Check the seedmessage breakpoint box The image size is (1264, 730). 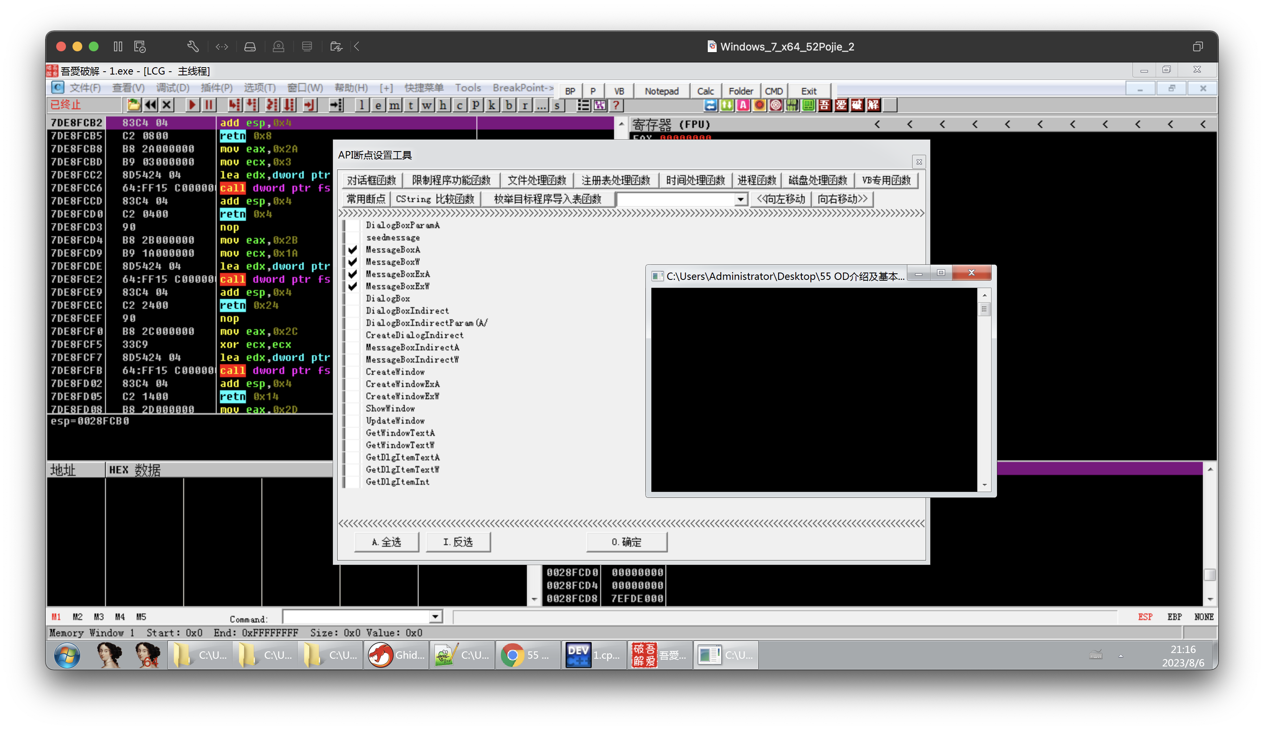(x=353, y=237)
